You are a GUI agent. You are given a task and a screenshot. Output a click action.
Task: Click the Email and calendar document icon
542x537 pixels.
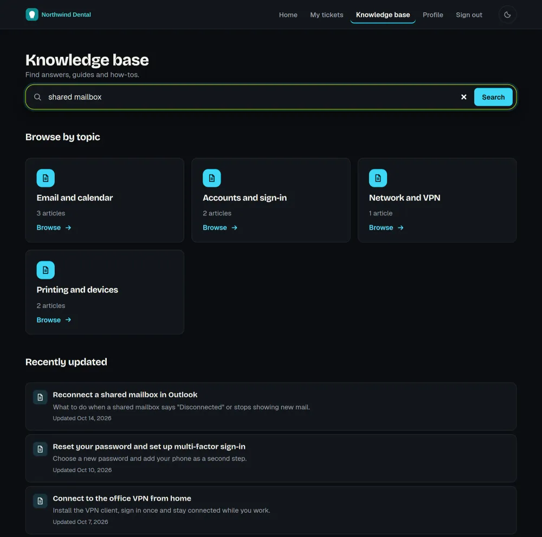46,178
